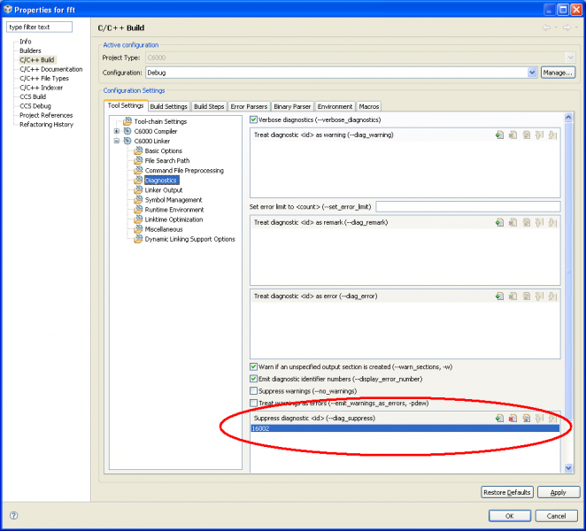The height and width of the screenshot is (531, 586).
Task: Enable Suppress warnings option
Action: [253, 391]
